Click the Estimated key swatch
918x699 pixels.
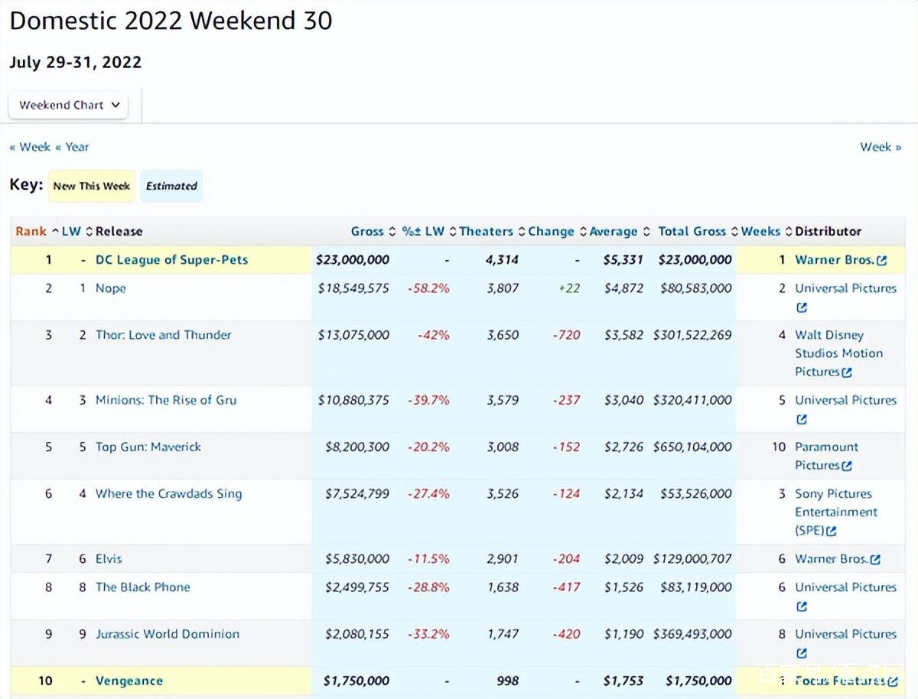[171, 186]
